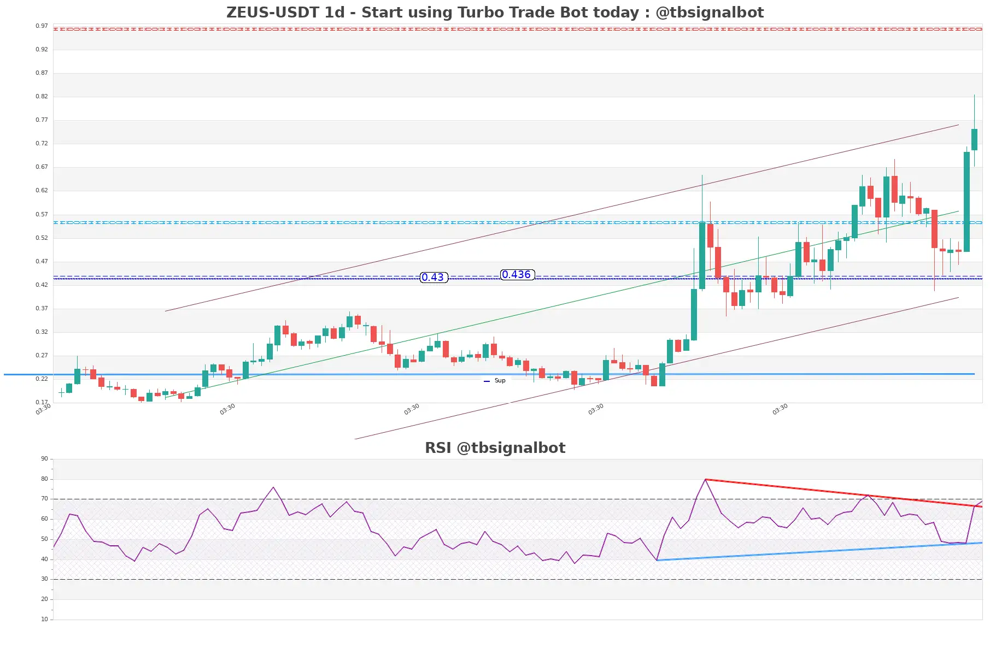Click the RSI axis label 90
Screen dimensions: 990x660
coord(44,459)
